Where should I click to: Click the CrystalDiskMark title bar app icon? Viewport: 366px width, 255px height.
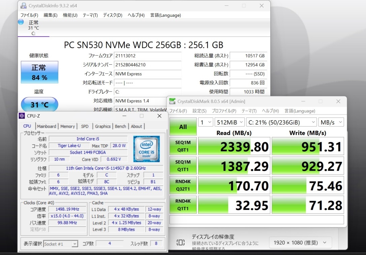pos(172,101)
